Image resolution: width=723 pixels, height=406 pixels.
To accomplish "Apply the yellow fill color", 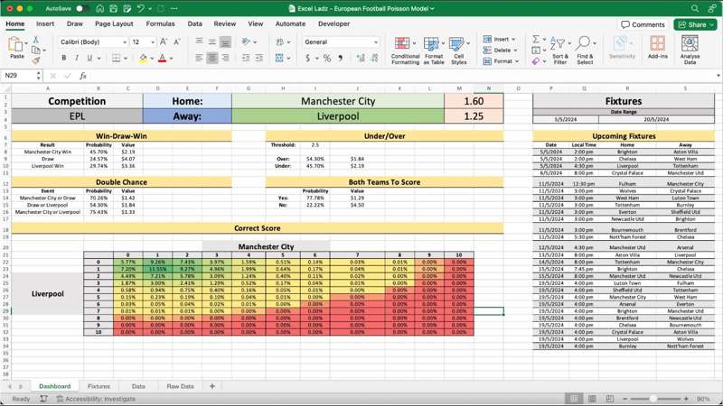I will (143, 58).
